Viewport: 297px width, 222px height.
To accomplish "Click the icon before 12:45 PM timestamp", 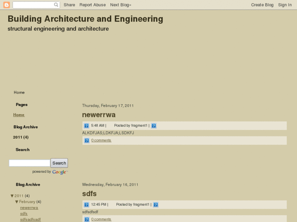I will (x=86, y=204).
